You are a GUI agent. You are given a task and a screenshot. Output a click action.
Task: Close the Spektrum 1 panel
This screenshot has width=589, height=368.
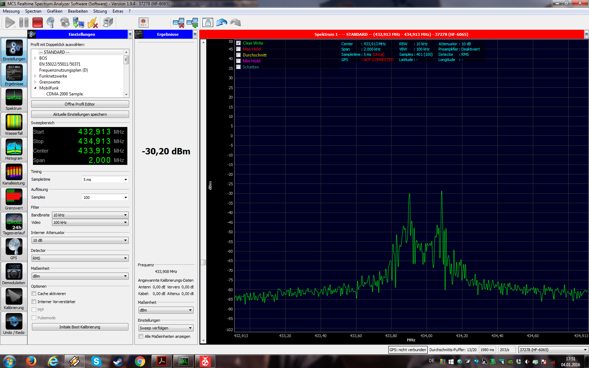coord(586,34)
